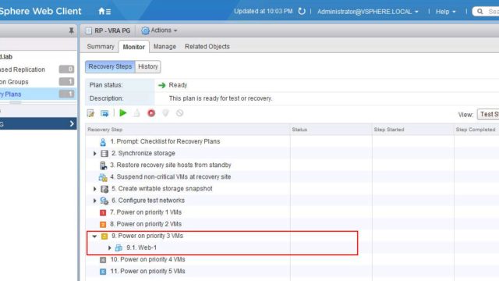
Task: Click the cancel circle-slash toolbar icon
Action: [x=180, y=113]
